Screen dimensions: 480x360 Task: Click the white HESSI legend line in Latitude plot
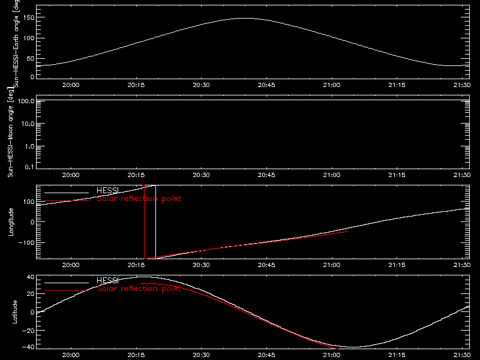click(x=67, y=283)
